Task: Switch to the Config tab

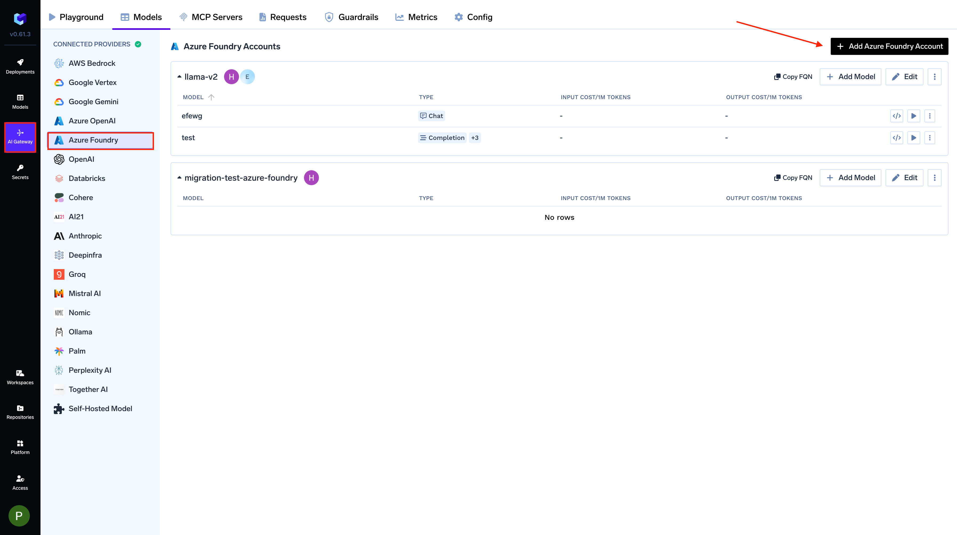Action: coord(473,17)
